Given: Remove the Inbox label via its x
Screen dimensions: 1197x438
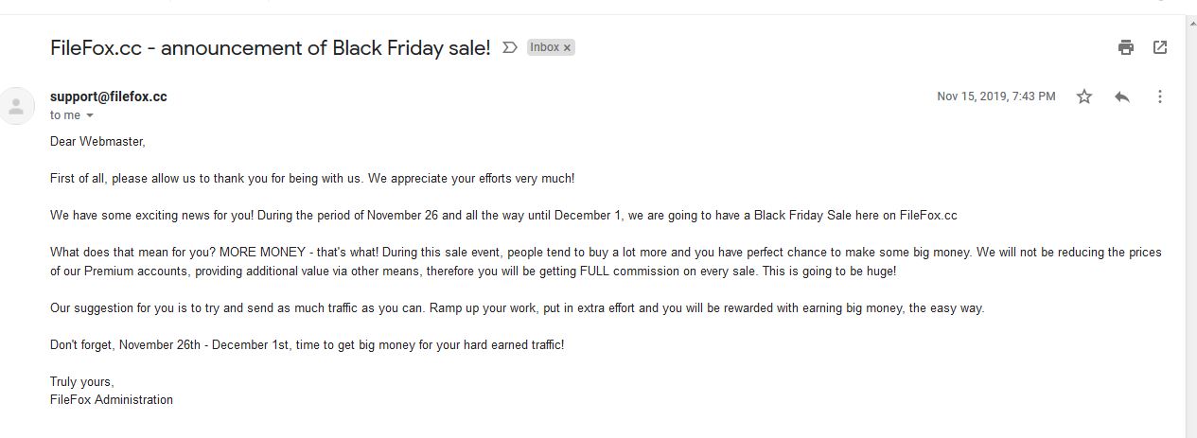Looking at the screenshot, I should coord(568,47).
